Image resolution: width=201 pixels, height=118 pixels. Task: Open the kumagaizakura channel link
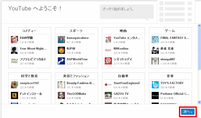pos(77,38)
